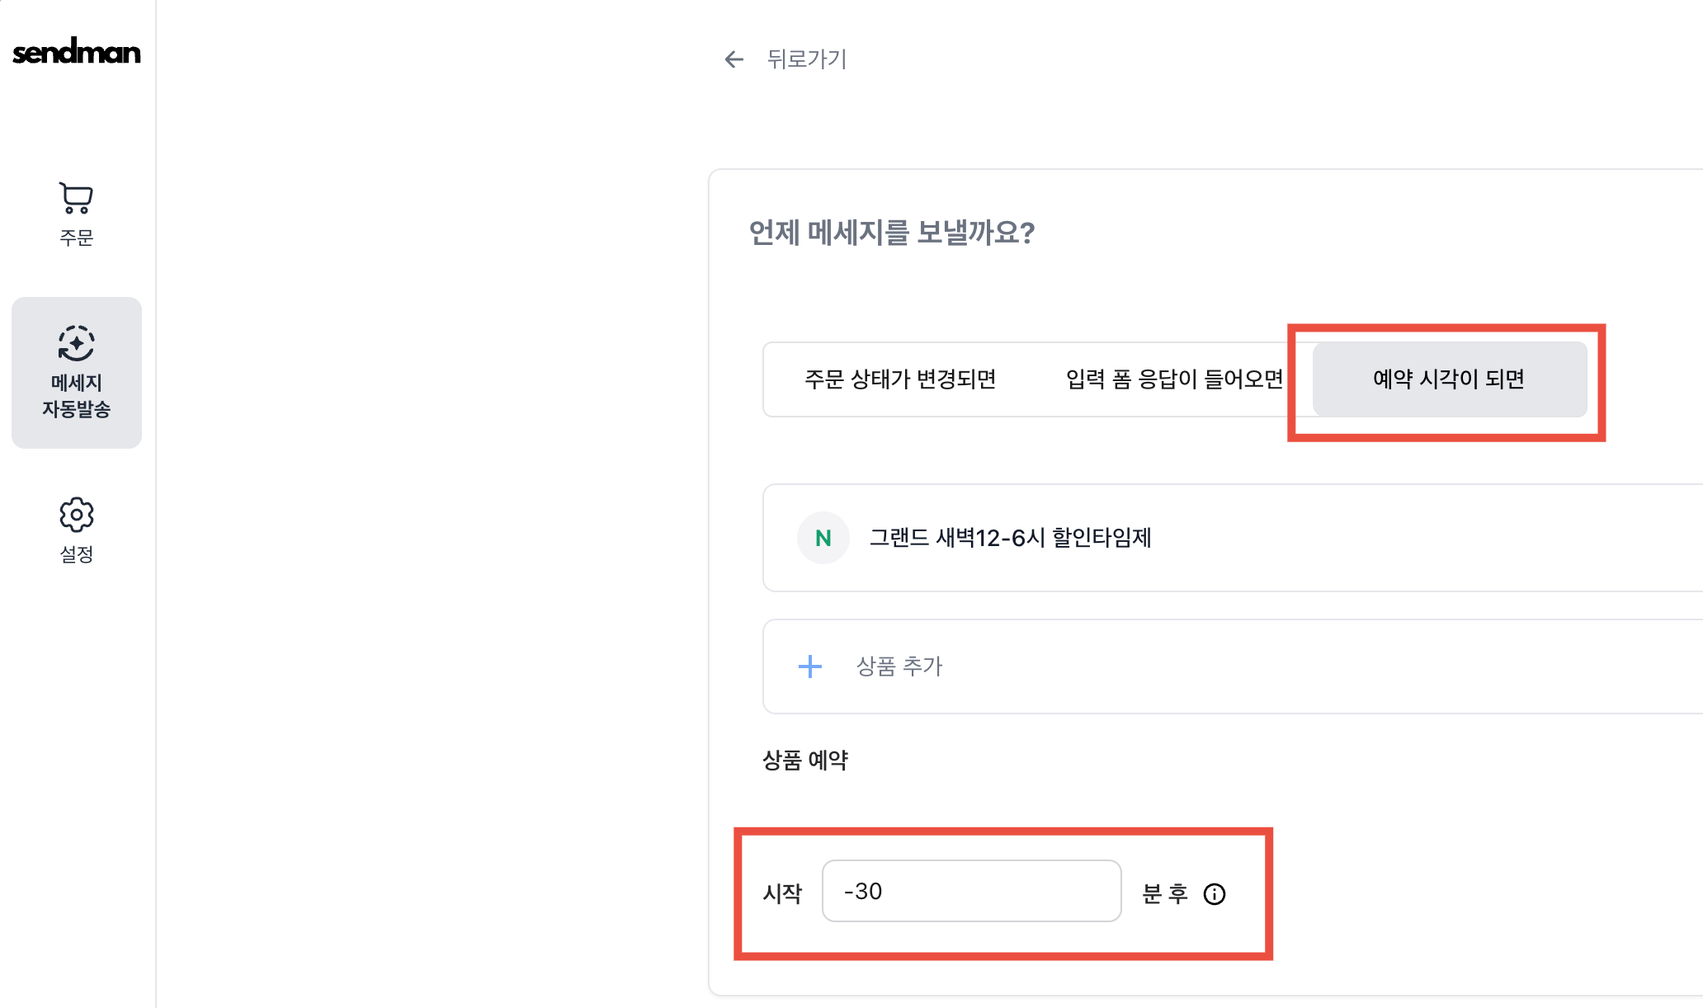Image resolution: width=1703 pixels, height=1008 pixels.
Task: Open the 그랜드 새벽12-6시 할인타임제 product row
Action: click(x=1010, y=538)
